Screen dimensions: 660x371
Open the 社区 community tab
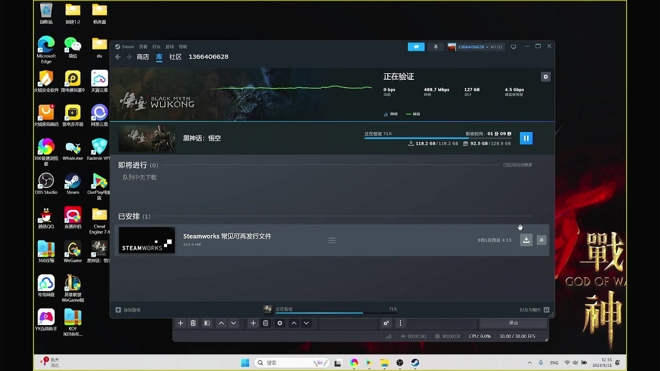click(175, 57)
